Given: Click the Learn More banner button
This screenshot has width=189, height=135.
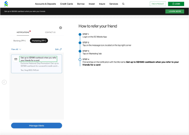Looking at the screenshot, I should [x=175, y=11].
